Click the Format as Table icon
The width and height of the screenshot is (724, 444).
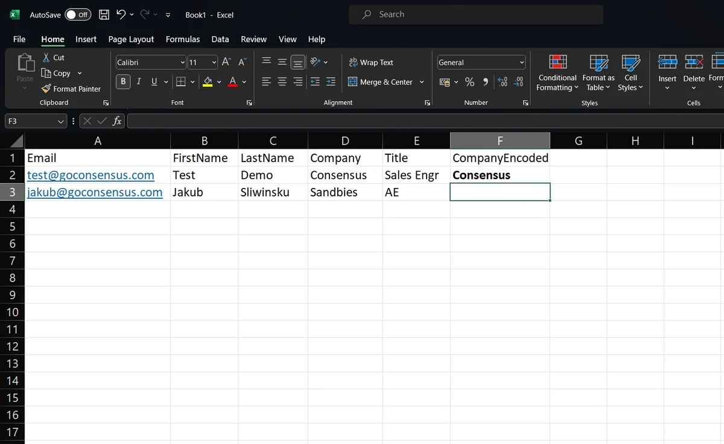(x=599, y=63)
